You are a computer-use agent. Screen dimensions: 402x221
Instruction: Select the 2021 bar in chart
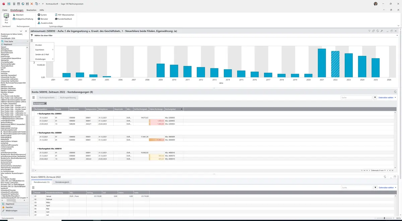pyautogui.click(x=322, y=63)
